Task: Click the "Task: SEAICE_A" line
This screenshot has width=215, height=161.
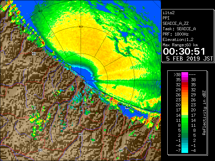Action: [179, 29]
